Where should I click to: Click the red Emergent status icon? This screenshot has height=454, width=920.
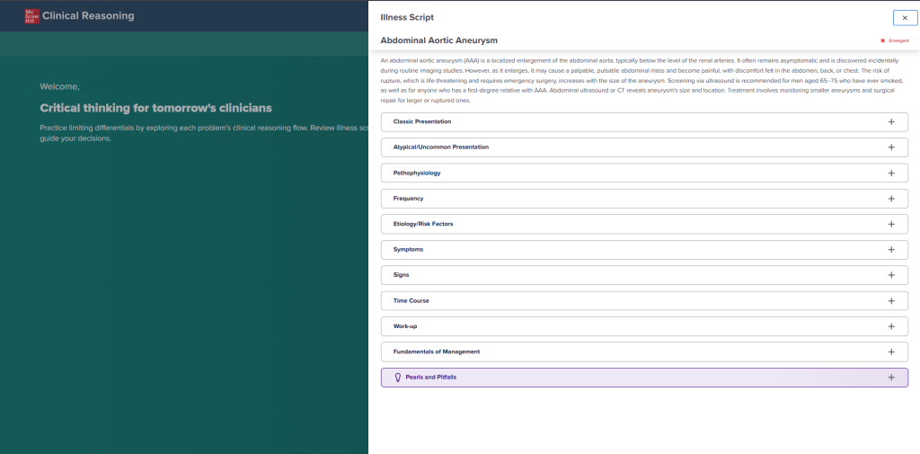(x=883, y=41)
